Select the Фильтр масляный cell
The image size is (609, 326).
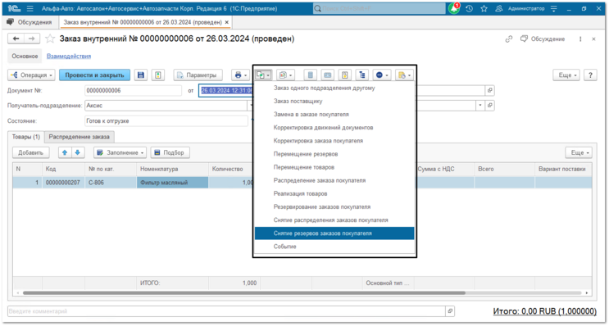[x=172, y=183]
